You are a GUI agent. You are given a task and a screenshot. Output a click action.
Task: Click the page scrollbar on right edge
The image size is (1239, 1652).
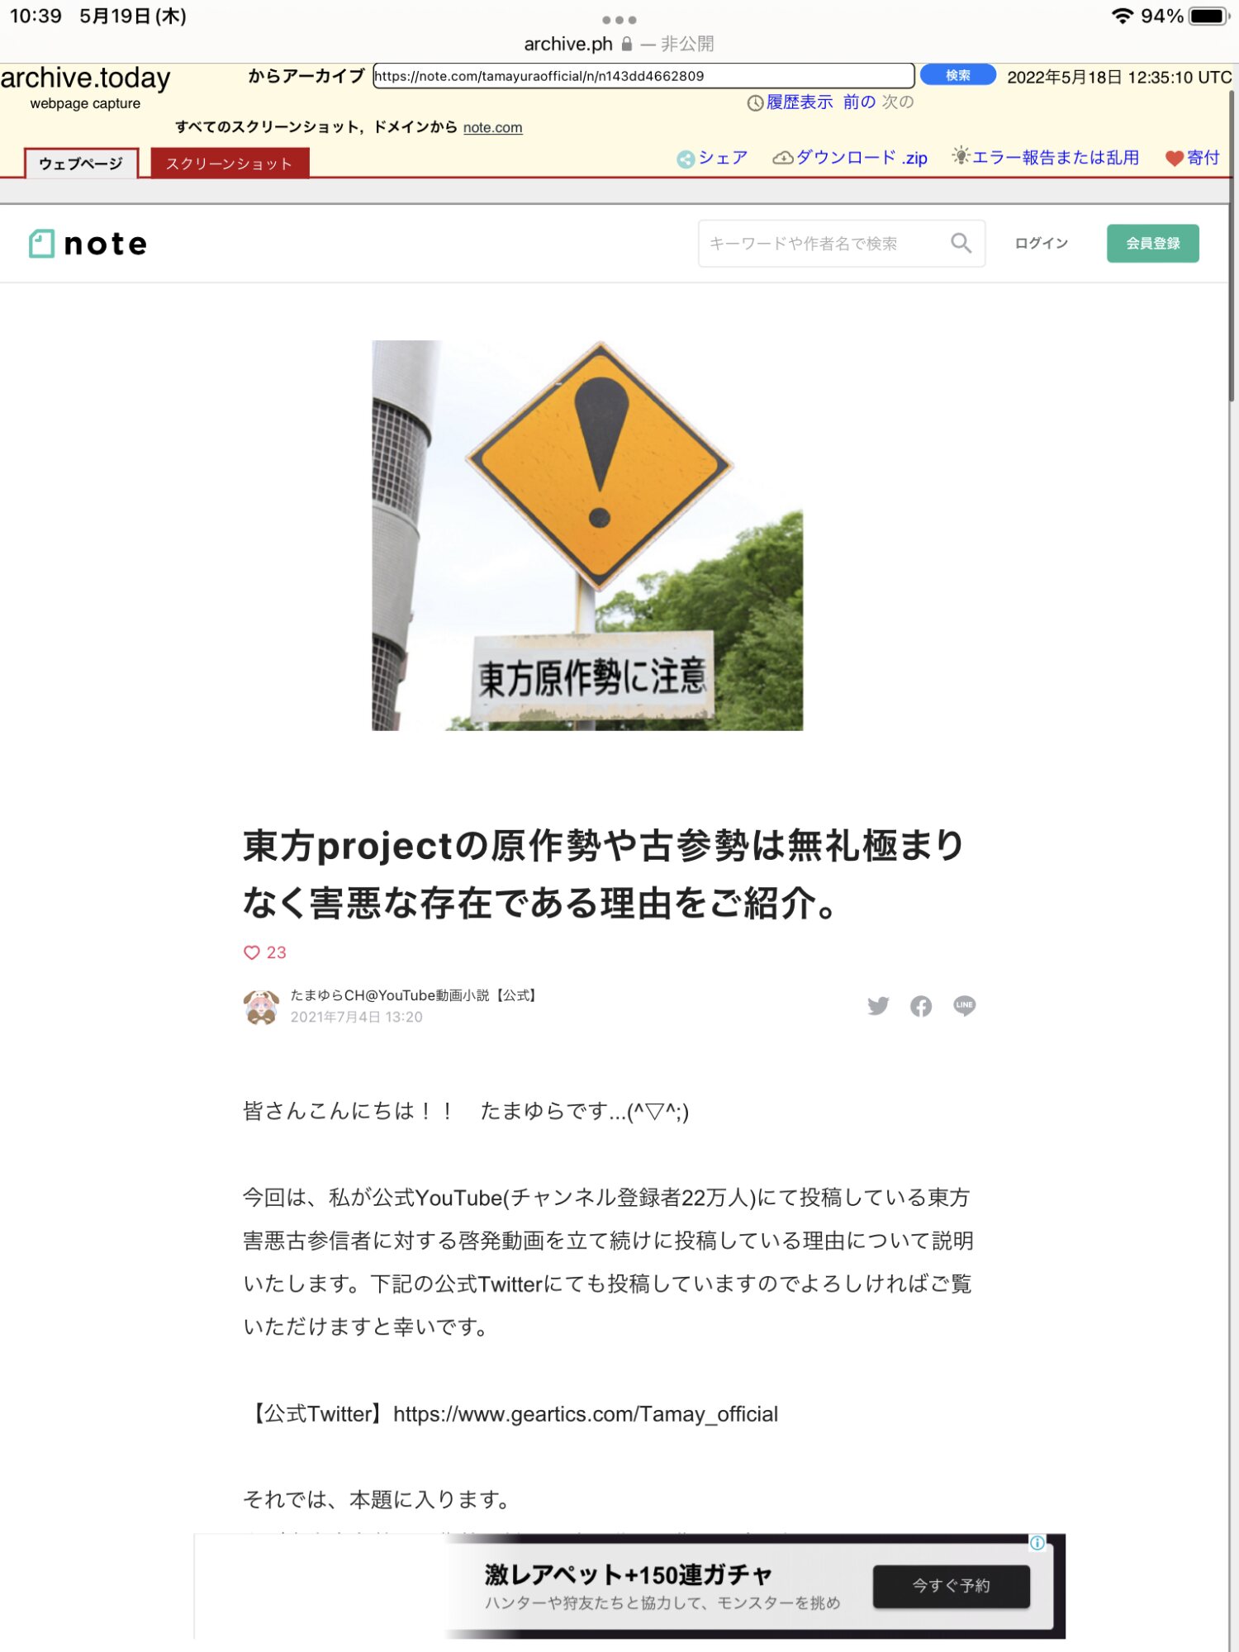pos(1232,248)
